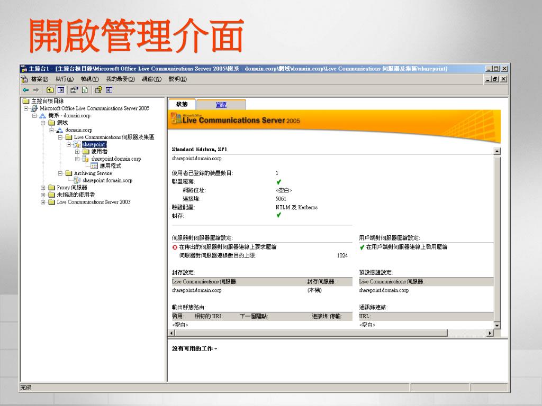This screenshot has width=542, height=406.
Task: Click the Live Communications Server 2005 node icon
Action: [34, 108]
